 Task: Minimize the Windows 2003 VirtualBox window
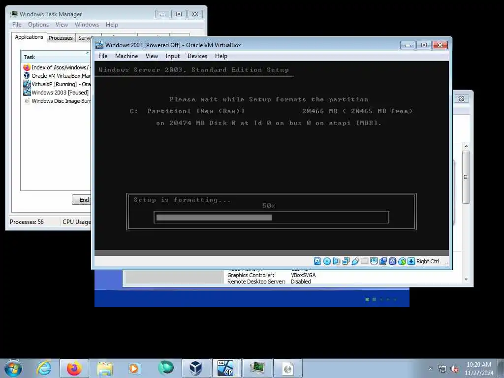pos(408,45)
